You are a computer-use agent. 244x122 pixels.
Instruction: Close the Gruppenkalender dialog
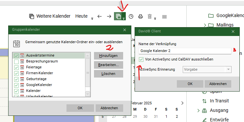pos(124,30)
